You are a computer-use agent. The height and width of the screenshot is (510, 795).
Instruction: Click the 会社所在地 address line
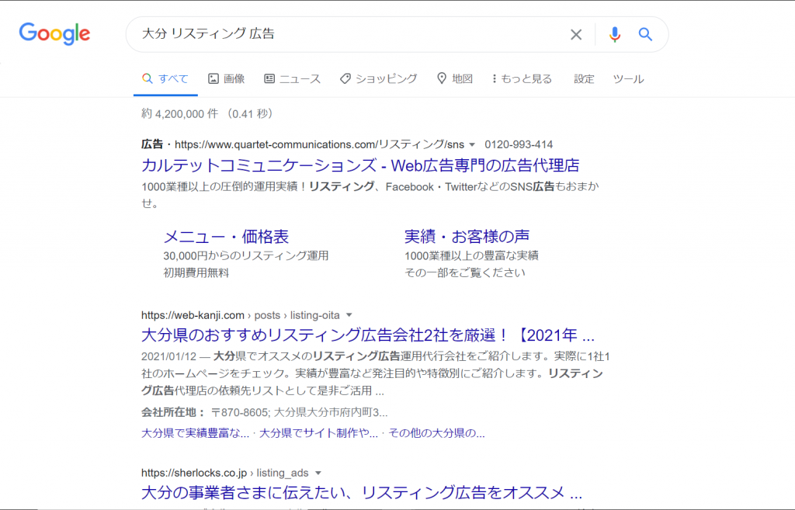pyautogui.click(x=264, y=412)
